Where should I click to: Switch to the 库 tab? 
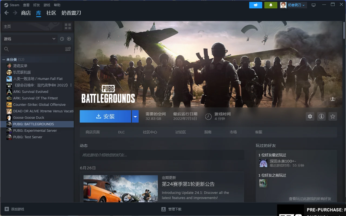(39, 13)
